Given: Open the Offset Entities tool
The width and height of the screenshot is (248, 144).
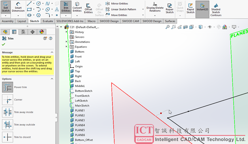Looking at the screenshot, I should (x=88, y=7).
